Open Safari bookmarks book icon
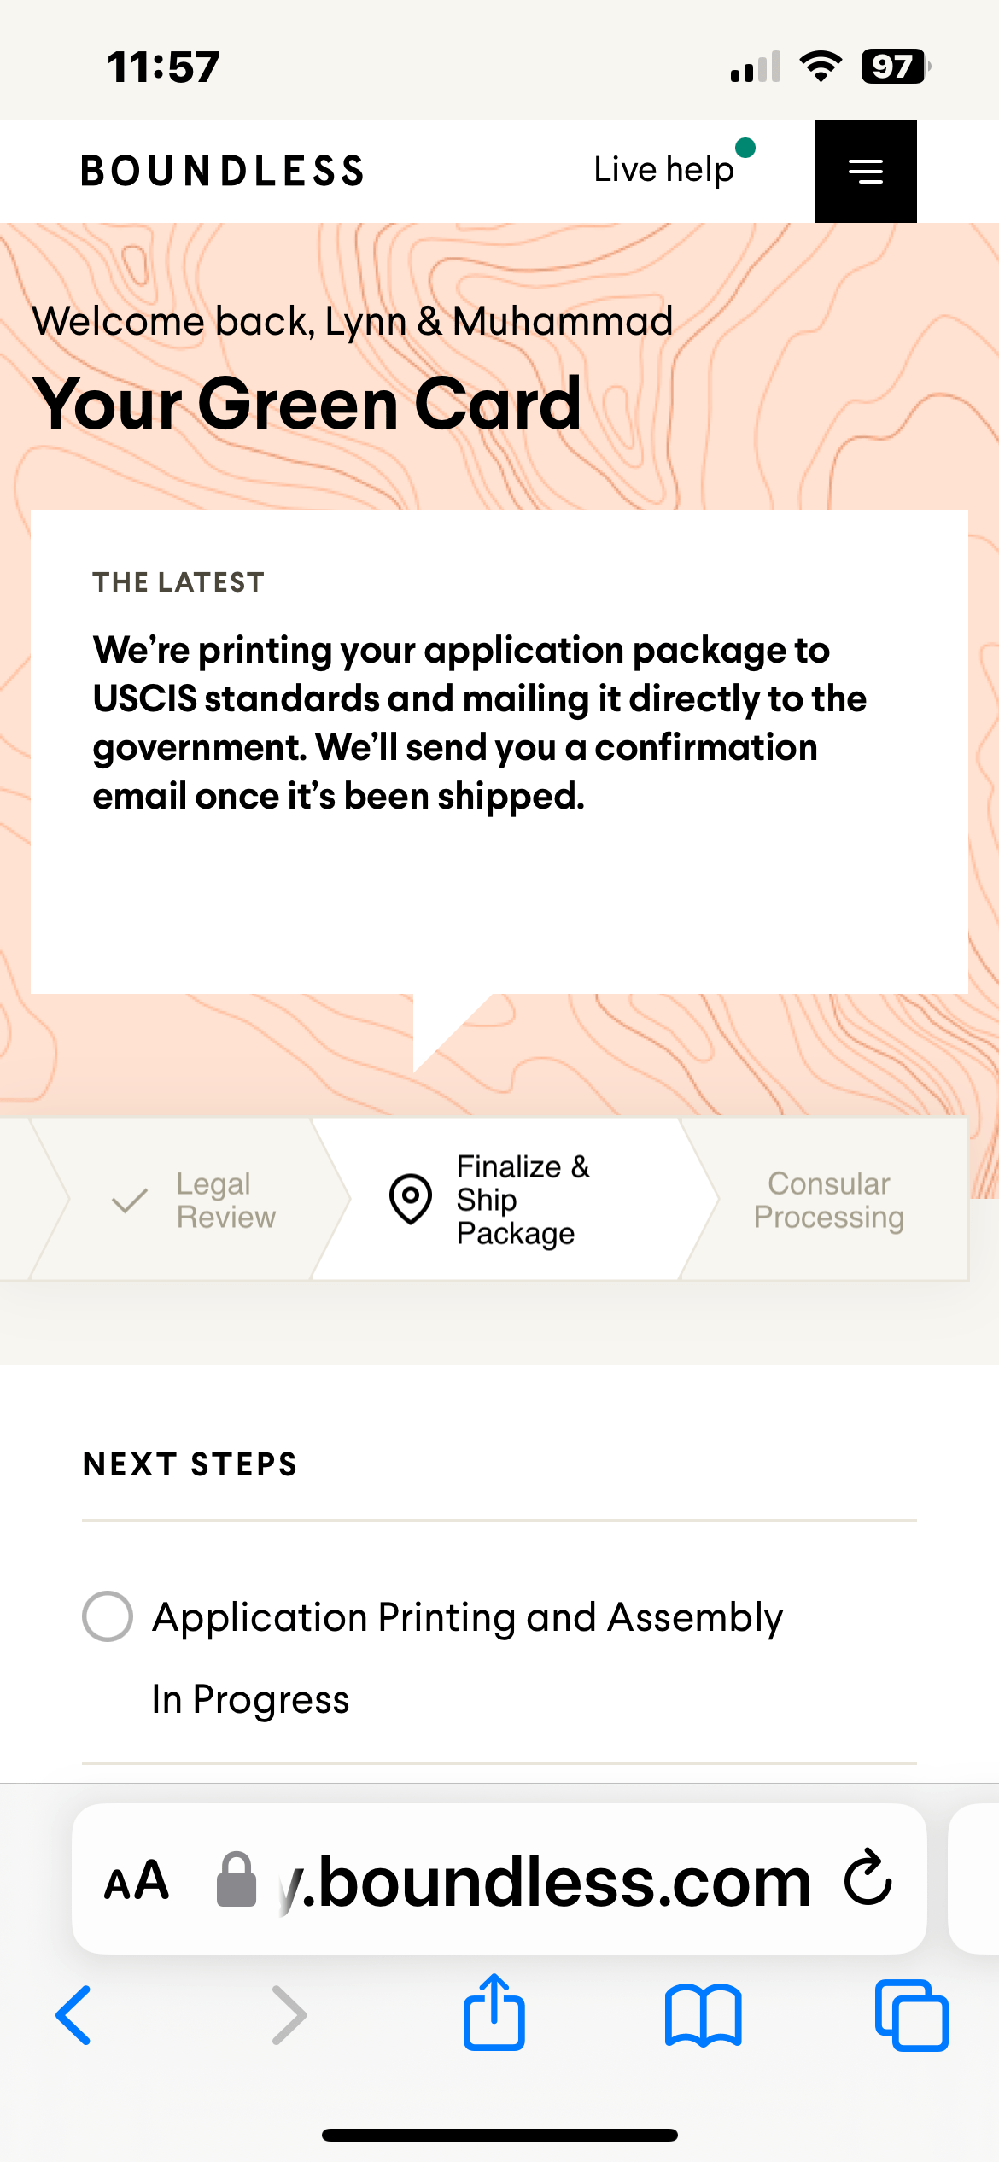Image resolution: width=999 pixels, height=2162 pixels. pyautogui.click(x=703, y=2015)
